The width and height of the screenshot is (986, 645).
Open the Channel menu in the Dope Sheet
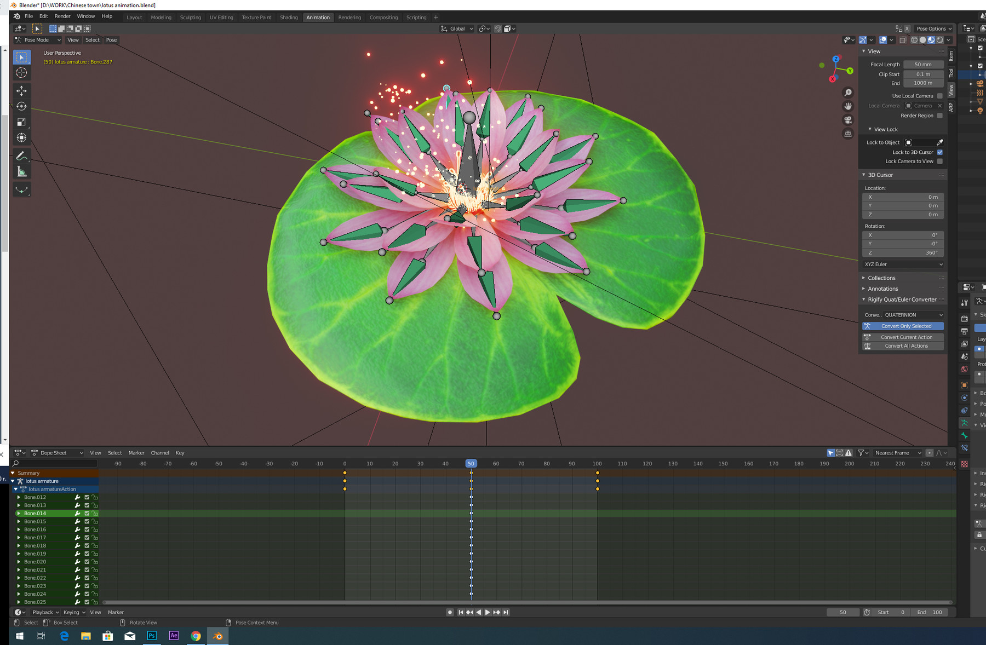pyautogui.click(x=160, y=453)
